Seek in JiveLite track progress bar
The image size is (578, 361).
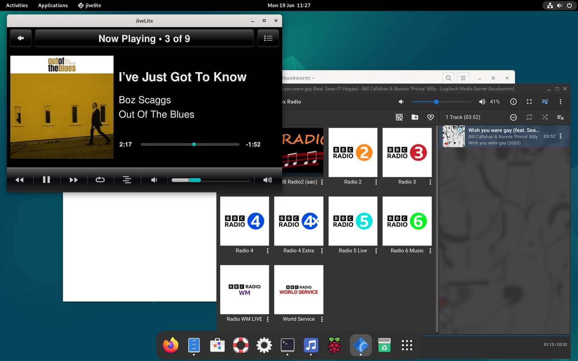coord(190,144)
